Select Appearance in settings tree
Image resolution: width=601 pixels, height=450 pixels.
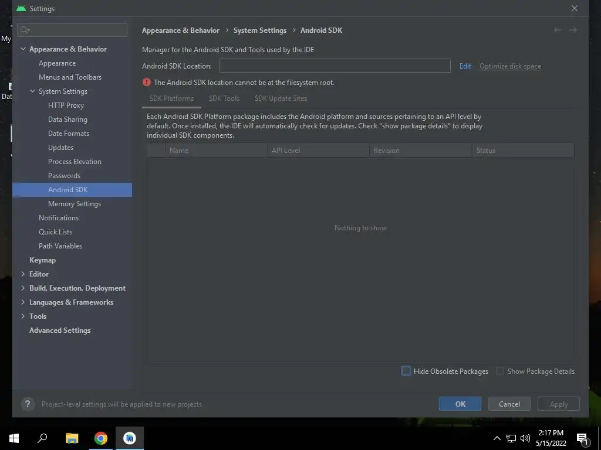tap(57, 63)
